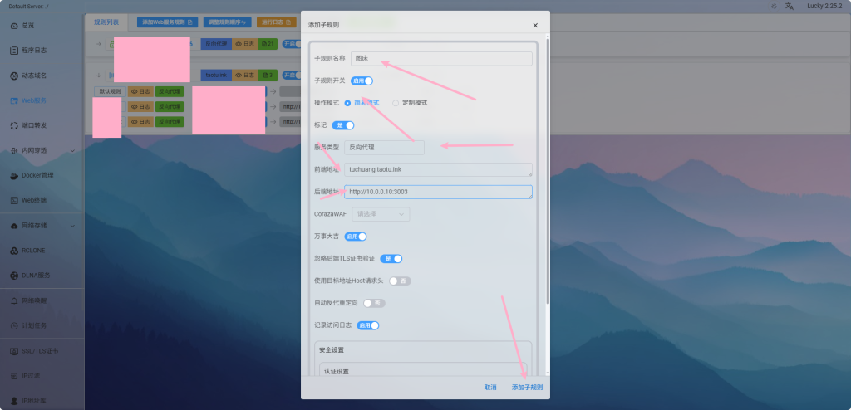Toggle 子规则开关 enable switch

click(x=362, y=81)
